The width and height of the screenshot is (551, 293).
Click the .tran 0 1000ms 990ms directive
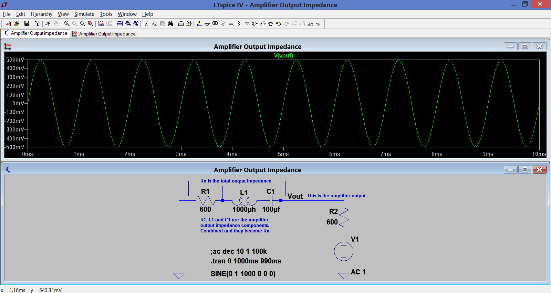tap(246, 261)
